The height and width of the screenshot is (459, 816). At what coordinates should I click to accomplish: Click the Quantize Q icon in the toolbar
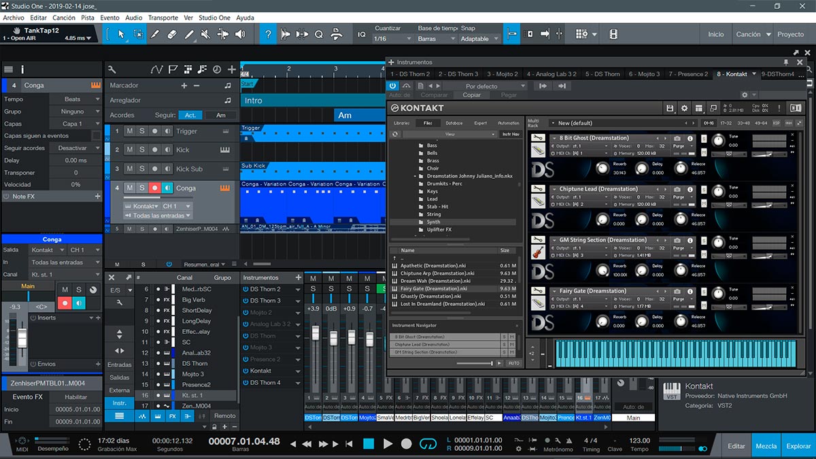coord(318,34)
